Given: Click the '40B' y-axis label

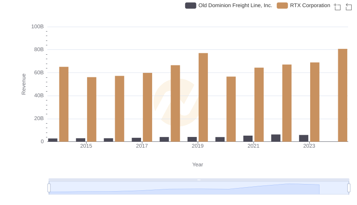Looking at the screenshot, I should [x=39, y=96].
